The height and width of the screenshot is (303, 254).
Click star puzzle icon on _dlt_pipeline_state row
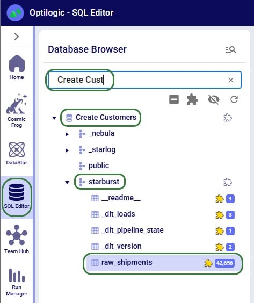[x=220, y=231]
